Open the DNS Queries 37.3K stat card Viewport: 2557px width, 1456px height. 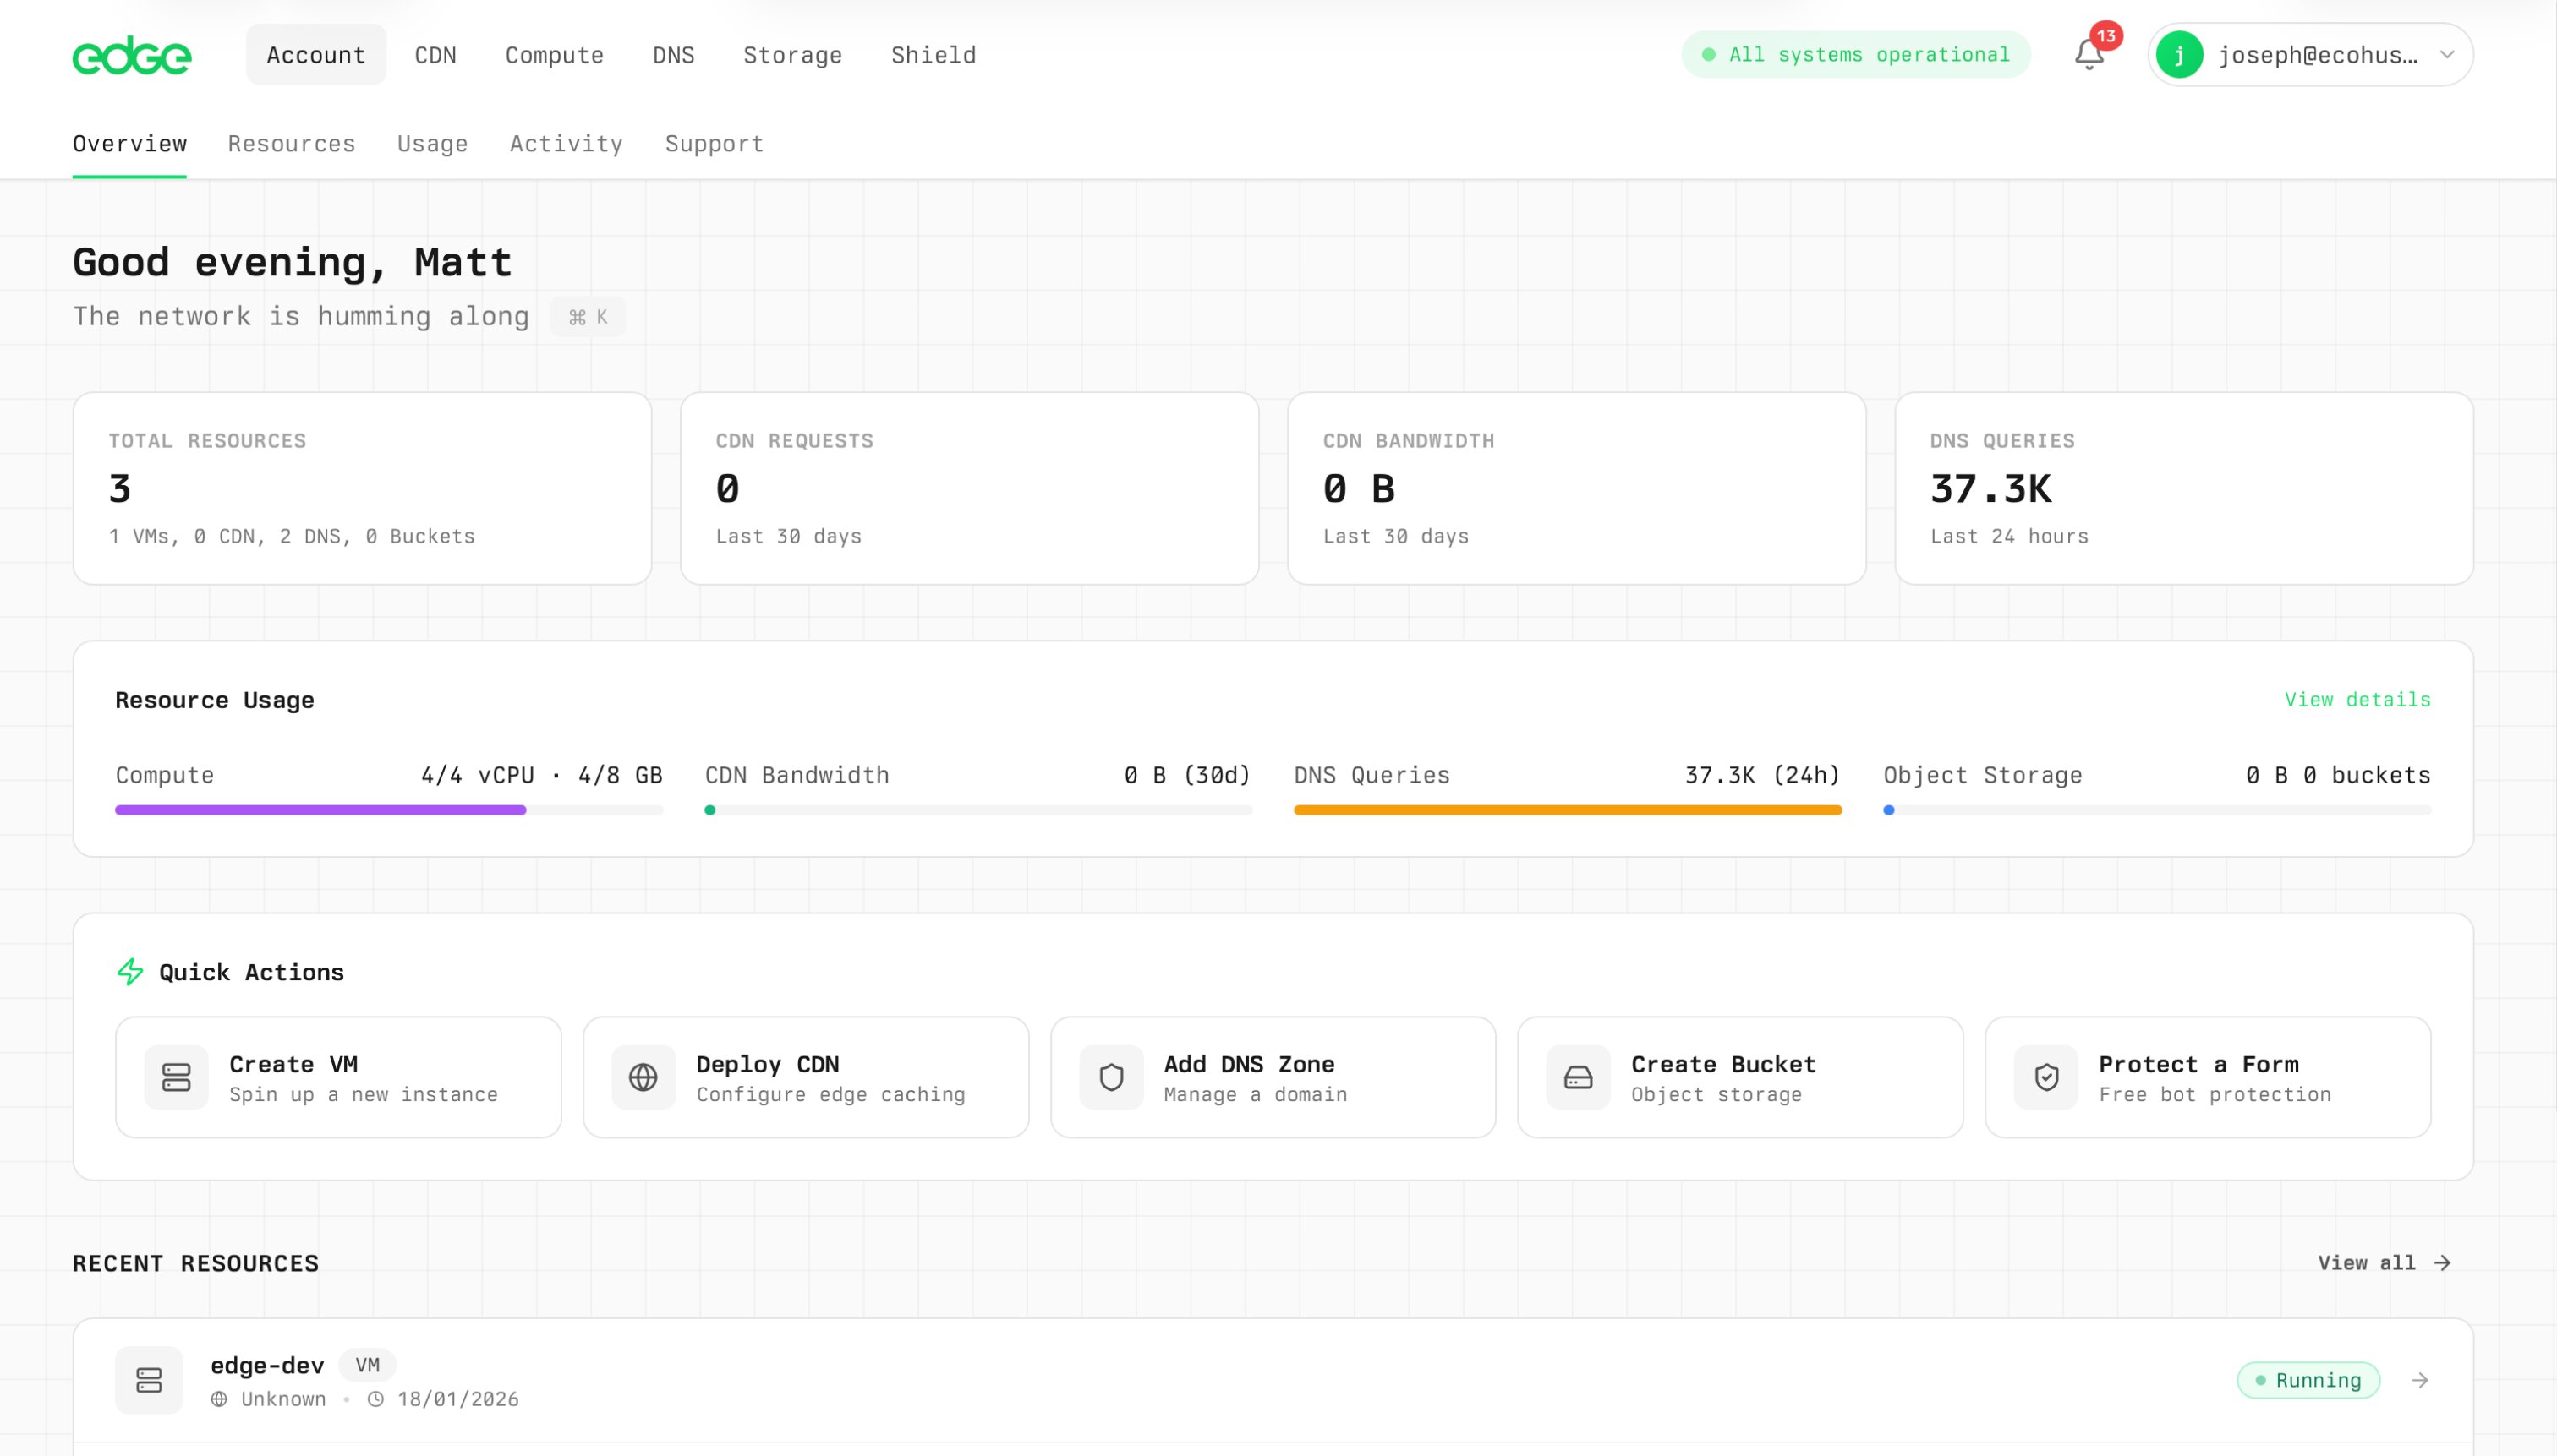tap(2184, 488)
